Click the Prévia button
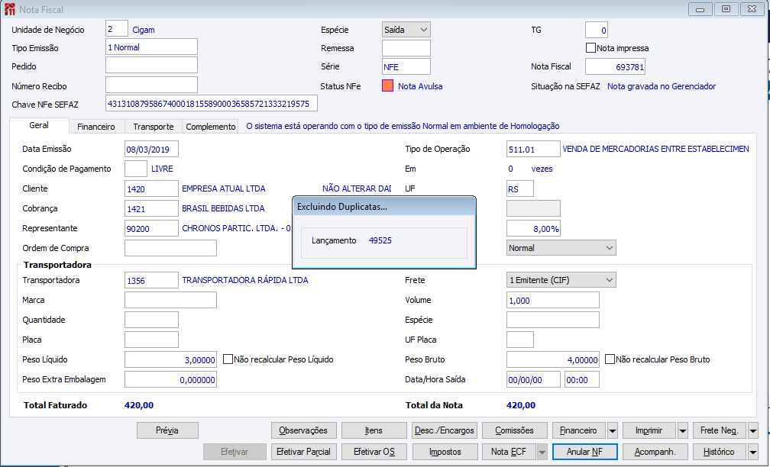 (x=167, y=430)
